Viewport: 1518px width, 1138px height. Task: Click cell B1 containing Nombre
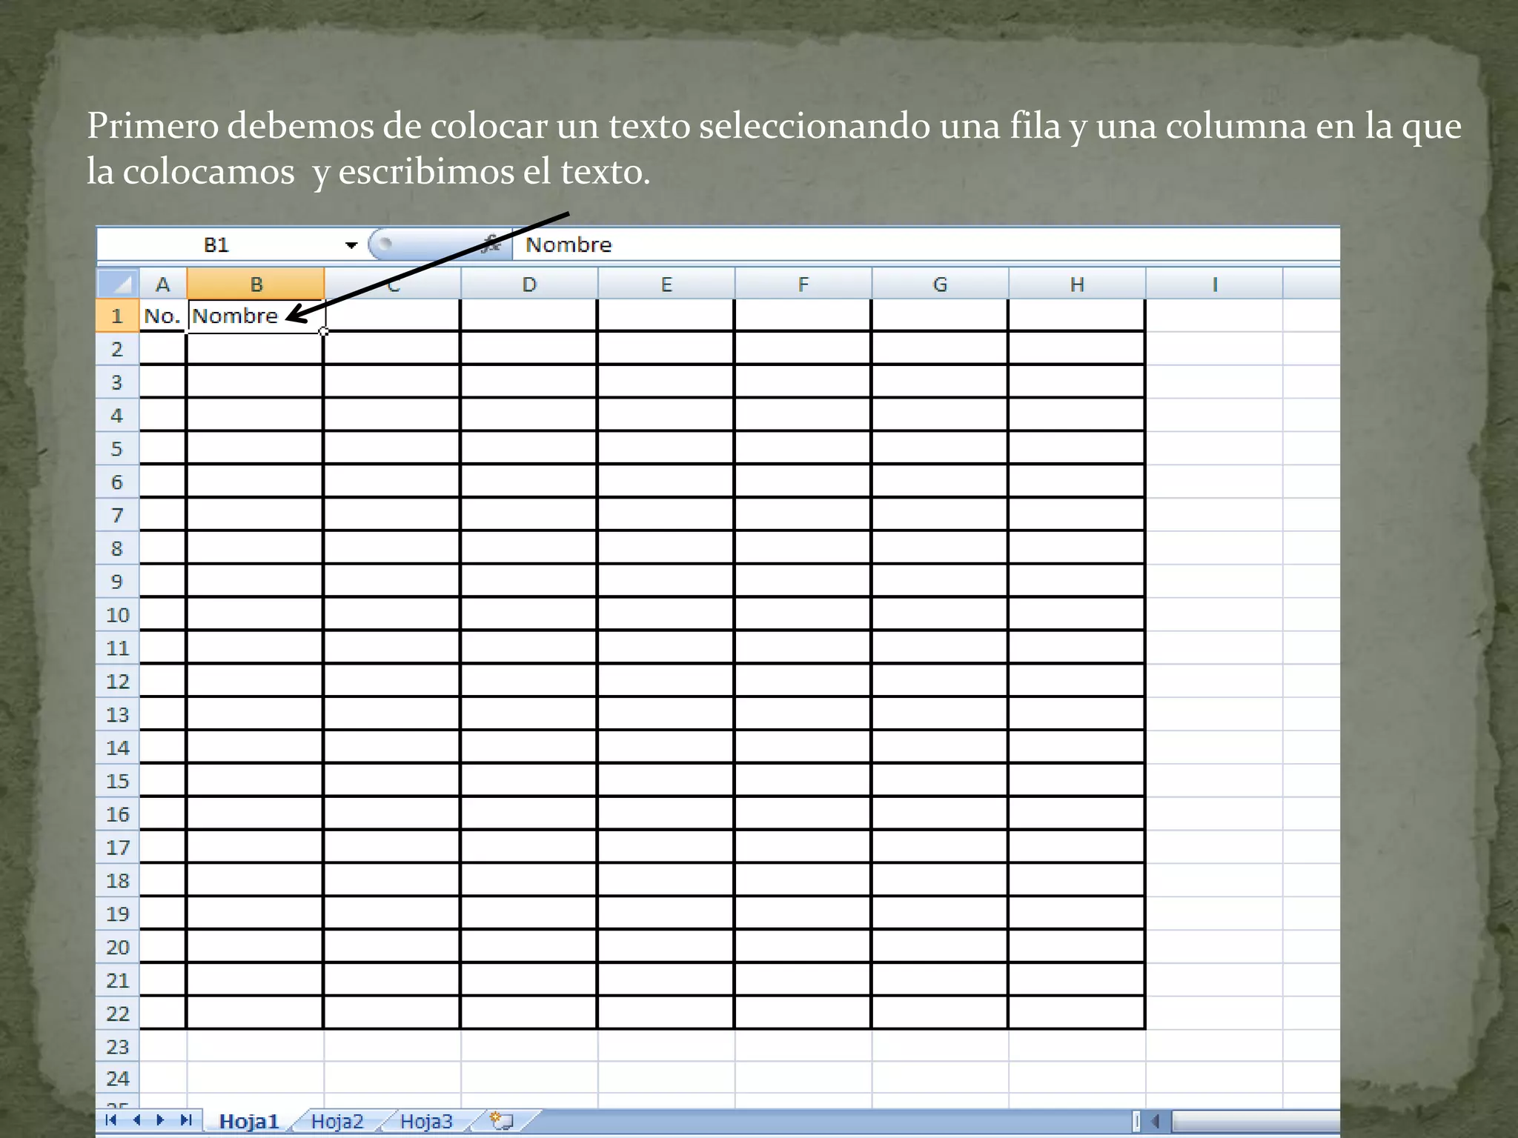[256, 316]
